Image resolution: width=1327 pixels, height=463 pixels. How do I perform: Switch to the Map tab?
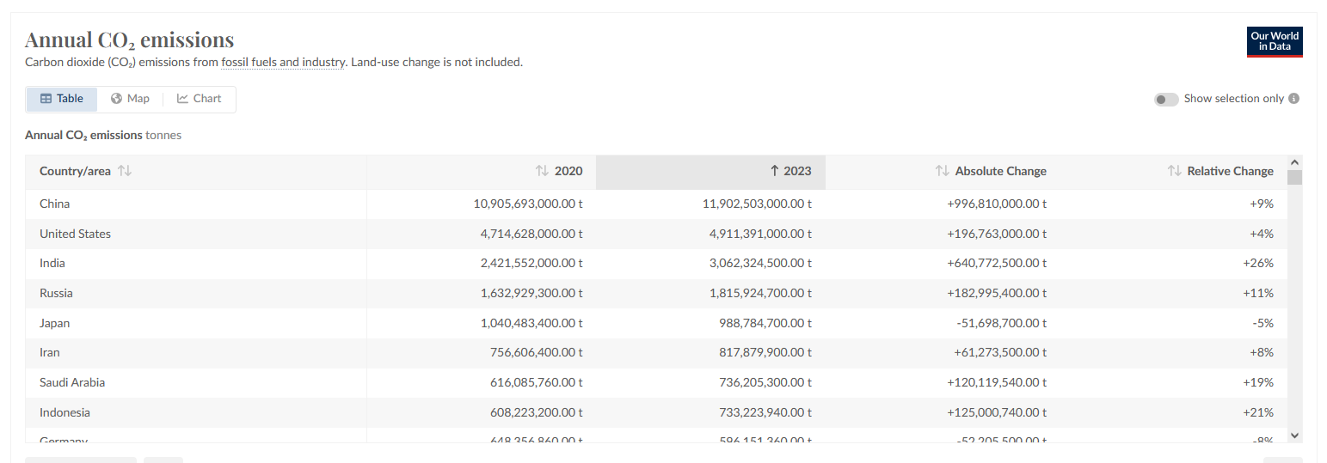[x=130, y=99]
